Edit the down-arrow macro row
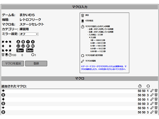 (152, 108)
